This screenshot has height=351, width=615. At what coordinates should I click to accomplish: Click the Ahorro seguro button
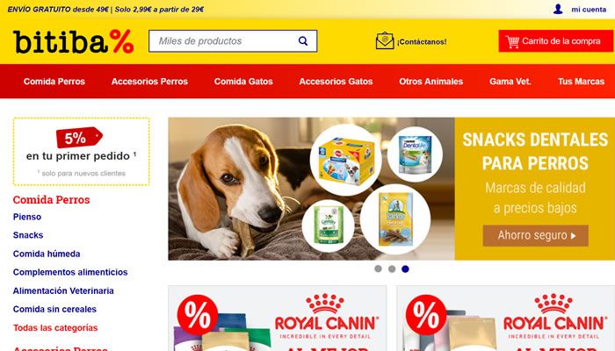(x=535, y=235)
